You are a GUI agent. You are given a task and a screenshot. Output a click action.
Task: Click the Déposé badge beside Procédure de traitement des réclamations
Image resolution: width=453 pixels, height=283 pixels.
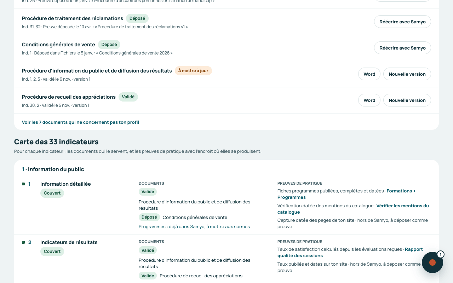pyautogui.click(x=137, y=18)
